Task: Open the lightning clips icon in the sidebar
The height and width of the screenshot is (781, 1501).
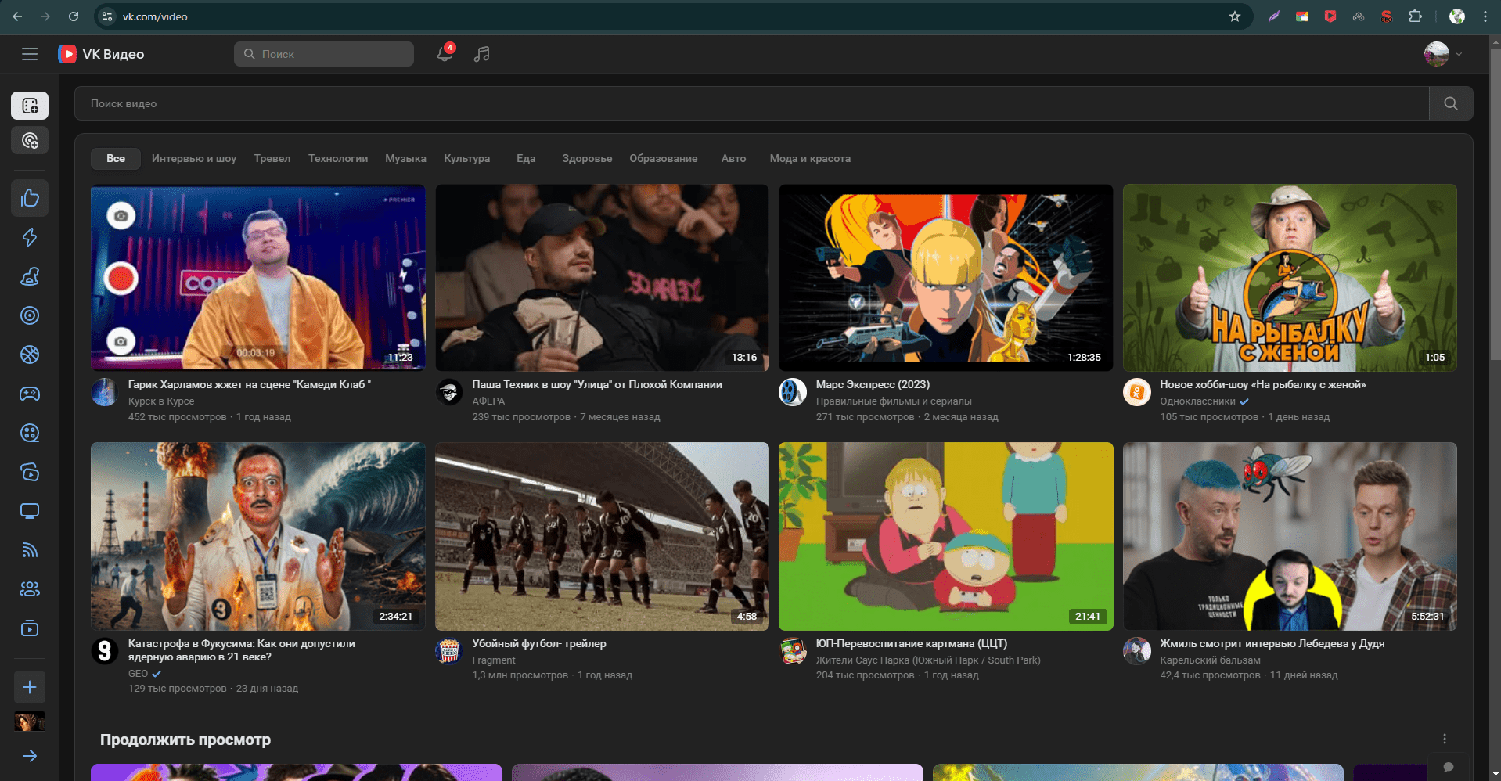Action: (30, 237)
